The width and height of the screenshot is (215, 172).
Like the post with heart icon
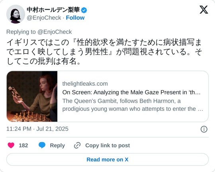11,145
